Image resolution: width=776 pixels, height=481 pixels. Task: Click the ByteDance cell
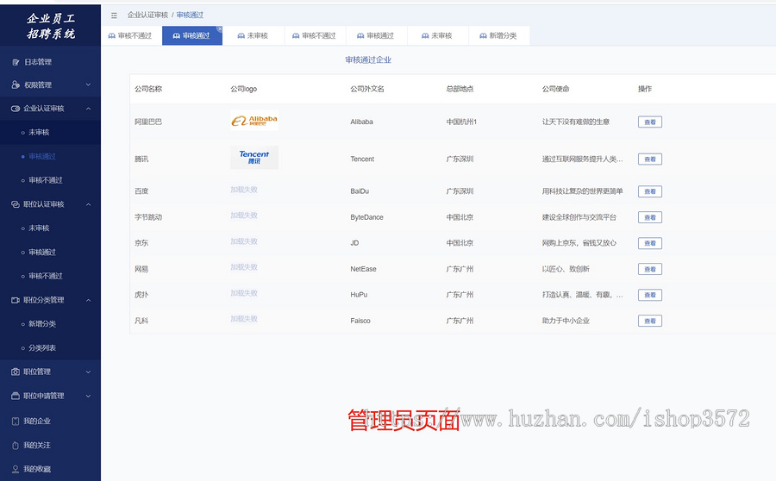point(366,217)
